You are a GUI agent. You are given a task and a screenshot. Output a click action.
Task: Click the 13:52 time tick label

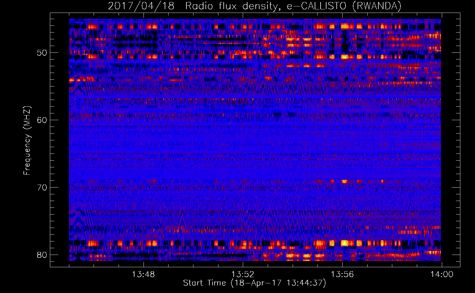click(243, 275)
